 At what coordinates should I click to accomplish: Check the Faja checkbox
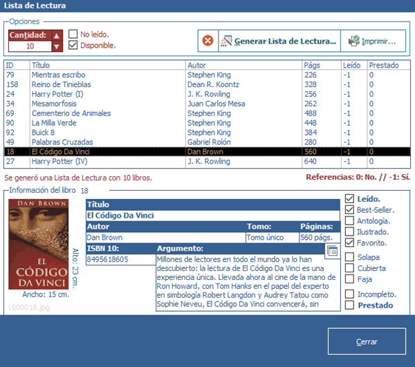click(349, 279)
